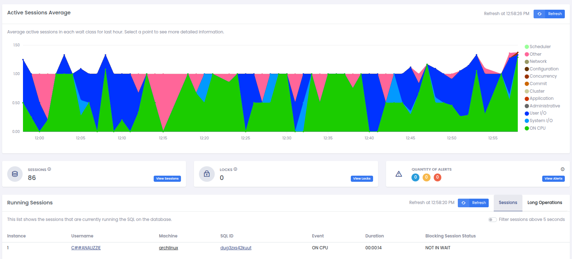Screen dimensions: 572x259
Task: Toggle Filter sessions above 5 seconds
Action: click(492, 219)
